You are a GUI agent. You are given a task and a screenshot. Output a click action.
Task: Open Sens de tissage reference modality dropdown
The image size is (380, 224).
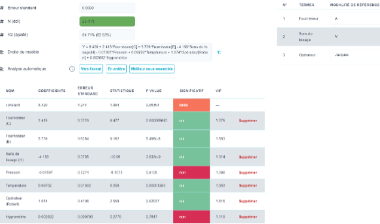(355, 37)
